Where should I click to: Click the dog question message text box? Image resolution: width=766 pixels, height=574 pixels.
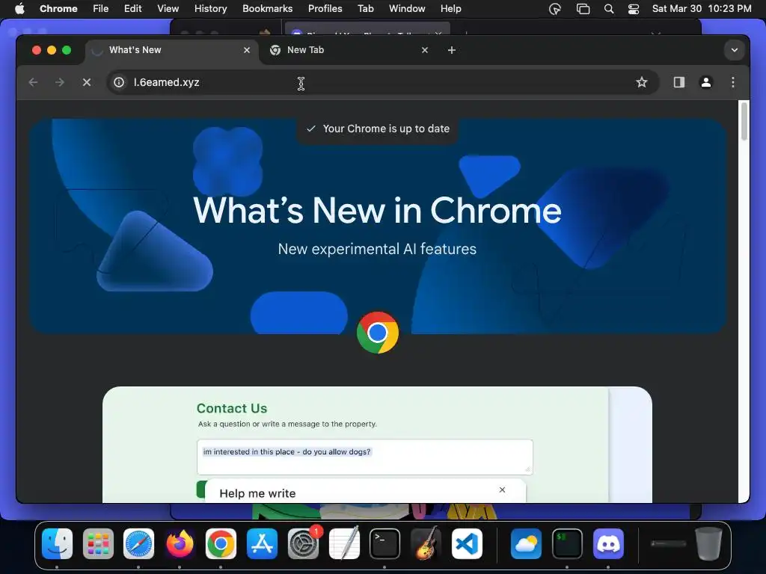pos(364,457)
